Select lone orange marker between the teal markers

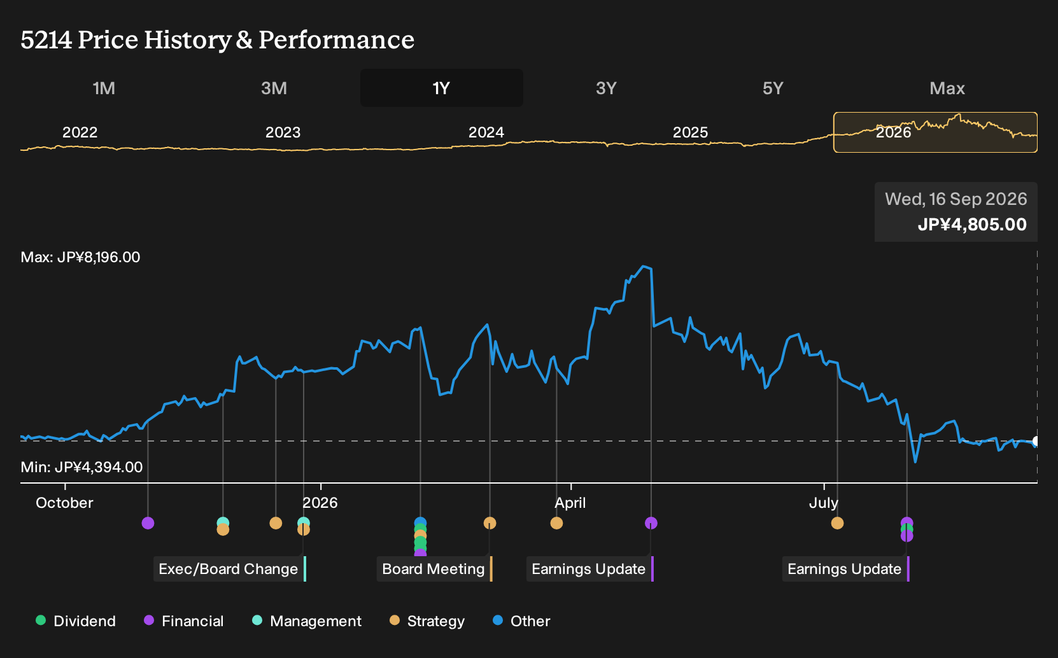click(x=276, y=523)
